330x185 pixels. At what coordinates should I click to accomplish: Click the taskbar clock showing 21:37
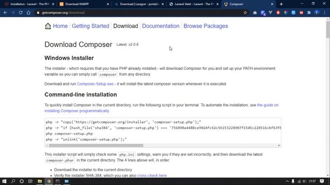[312, 181]
